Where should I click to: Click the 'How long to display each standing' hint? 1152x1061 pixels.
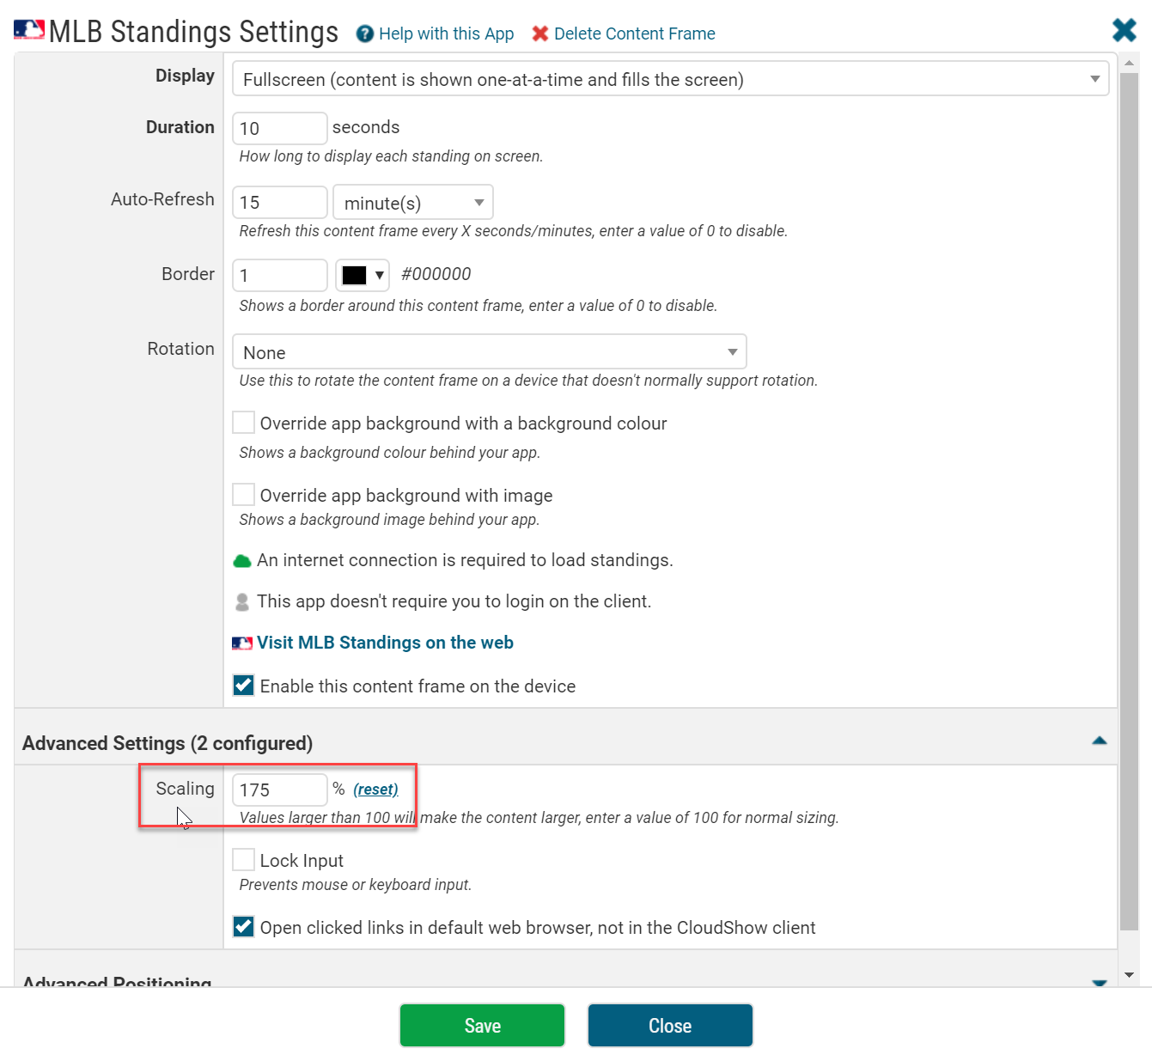click(391, 156)
